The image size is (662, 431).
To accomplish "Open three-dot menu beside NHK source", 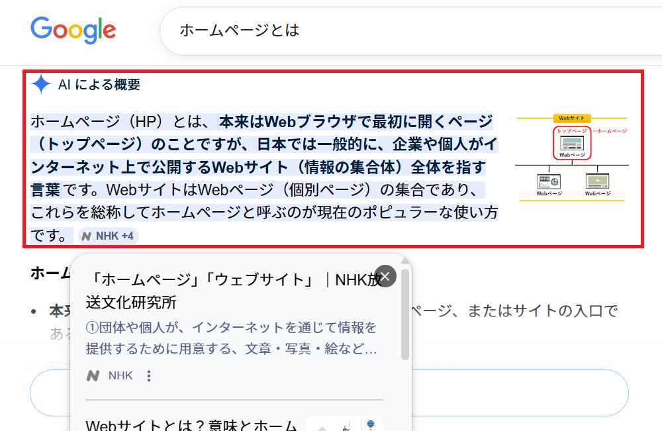I will coord(149,376).
